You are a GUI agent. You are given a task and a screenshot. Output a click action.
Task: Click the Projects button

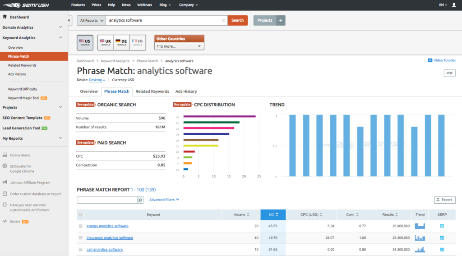(x=264, y=20)
